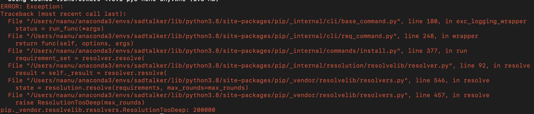Click the "return func(self, options, args)" line
This screenshot has height=114, width=534.
(x=74, y=44)
